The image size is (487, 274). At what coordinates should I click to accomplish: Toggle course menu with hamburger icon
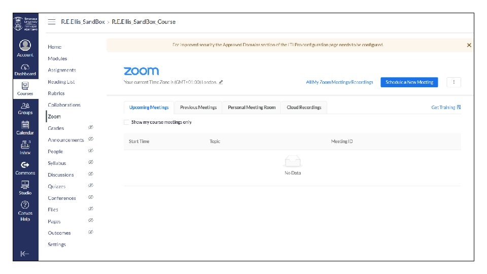coord(52,22)
